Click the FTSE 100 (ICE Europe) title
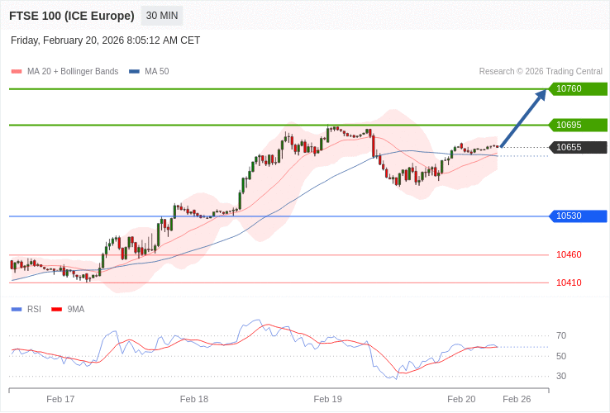The height and width of the screenshot is (413, 610). coord(72,16)
